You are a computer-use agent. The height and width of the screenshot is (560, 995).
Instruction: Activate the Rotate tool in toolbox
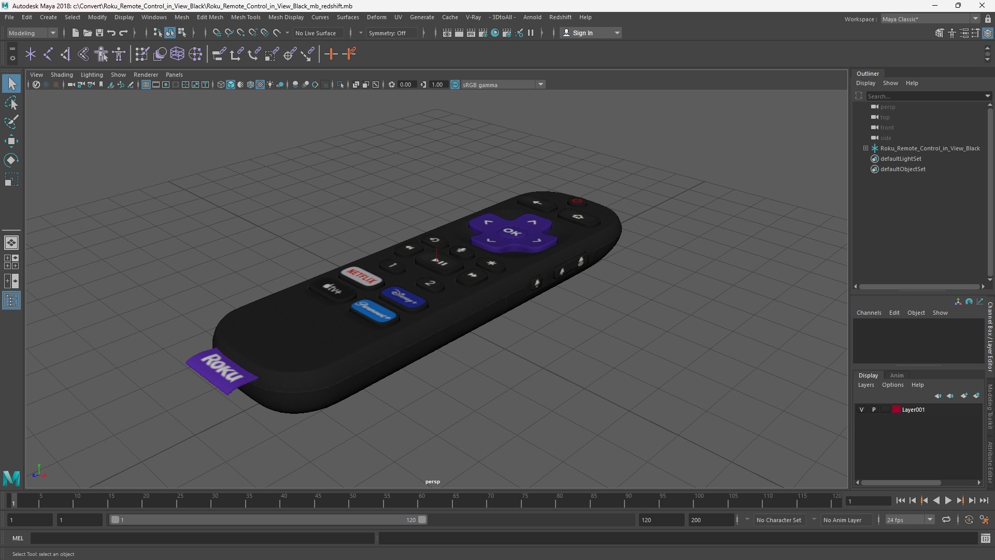coord(11,160)
